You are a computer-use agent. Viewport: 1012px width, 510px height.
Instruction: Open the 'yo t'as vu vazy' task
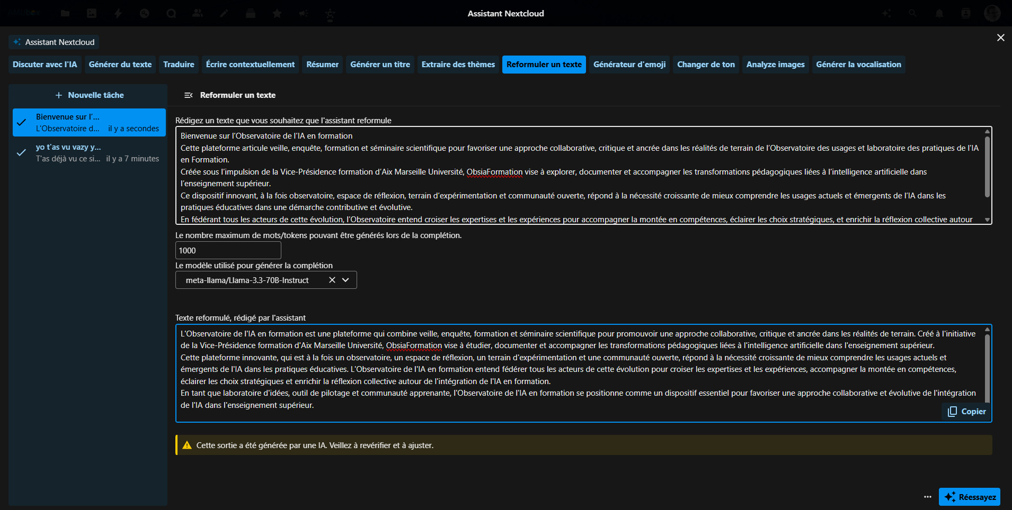89,153
